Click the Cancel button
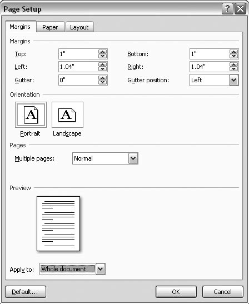249x304 pixels. 223,292
